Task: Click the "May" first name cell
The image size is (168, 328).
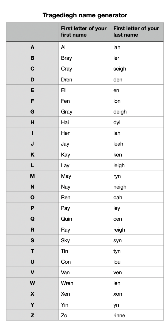Action: pos(66,176)
